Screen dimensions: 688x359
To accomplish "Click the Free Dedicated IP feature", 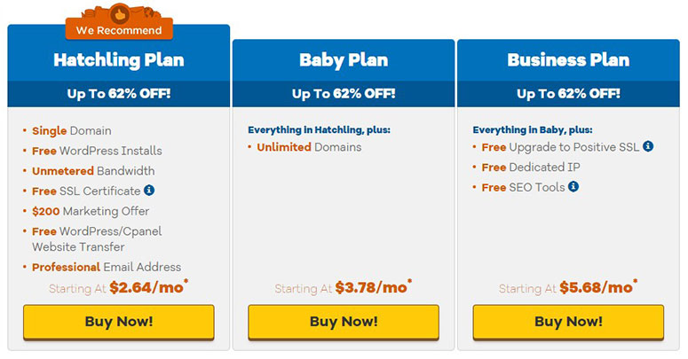I will [531, 168].
